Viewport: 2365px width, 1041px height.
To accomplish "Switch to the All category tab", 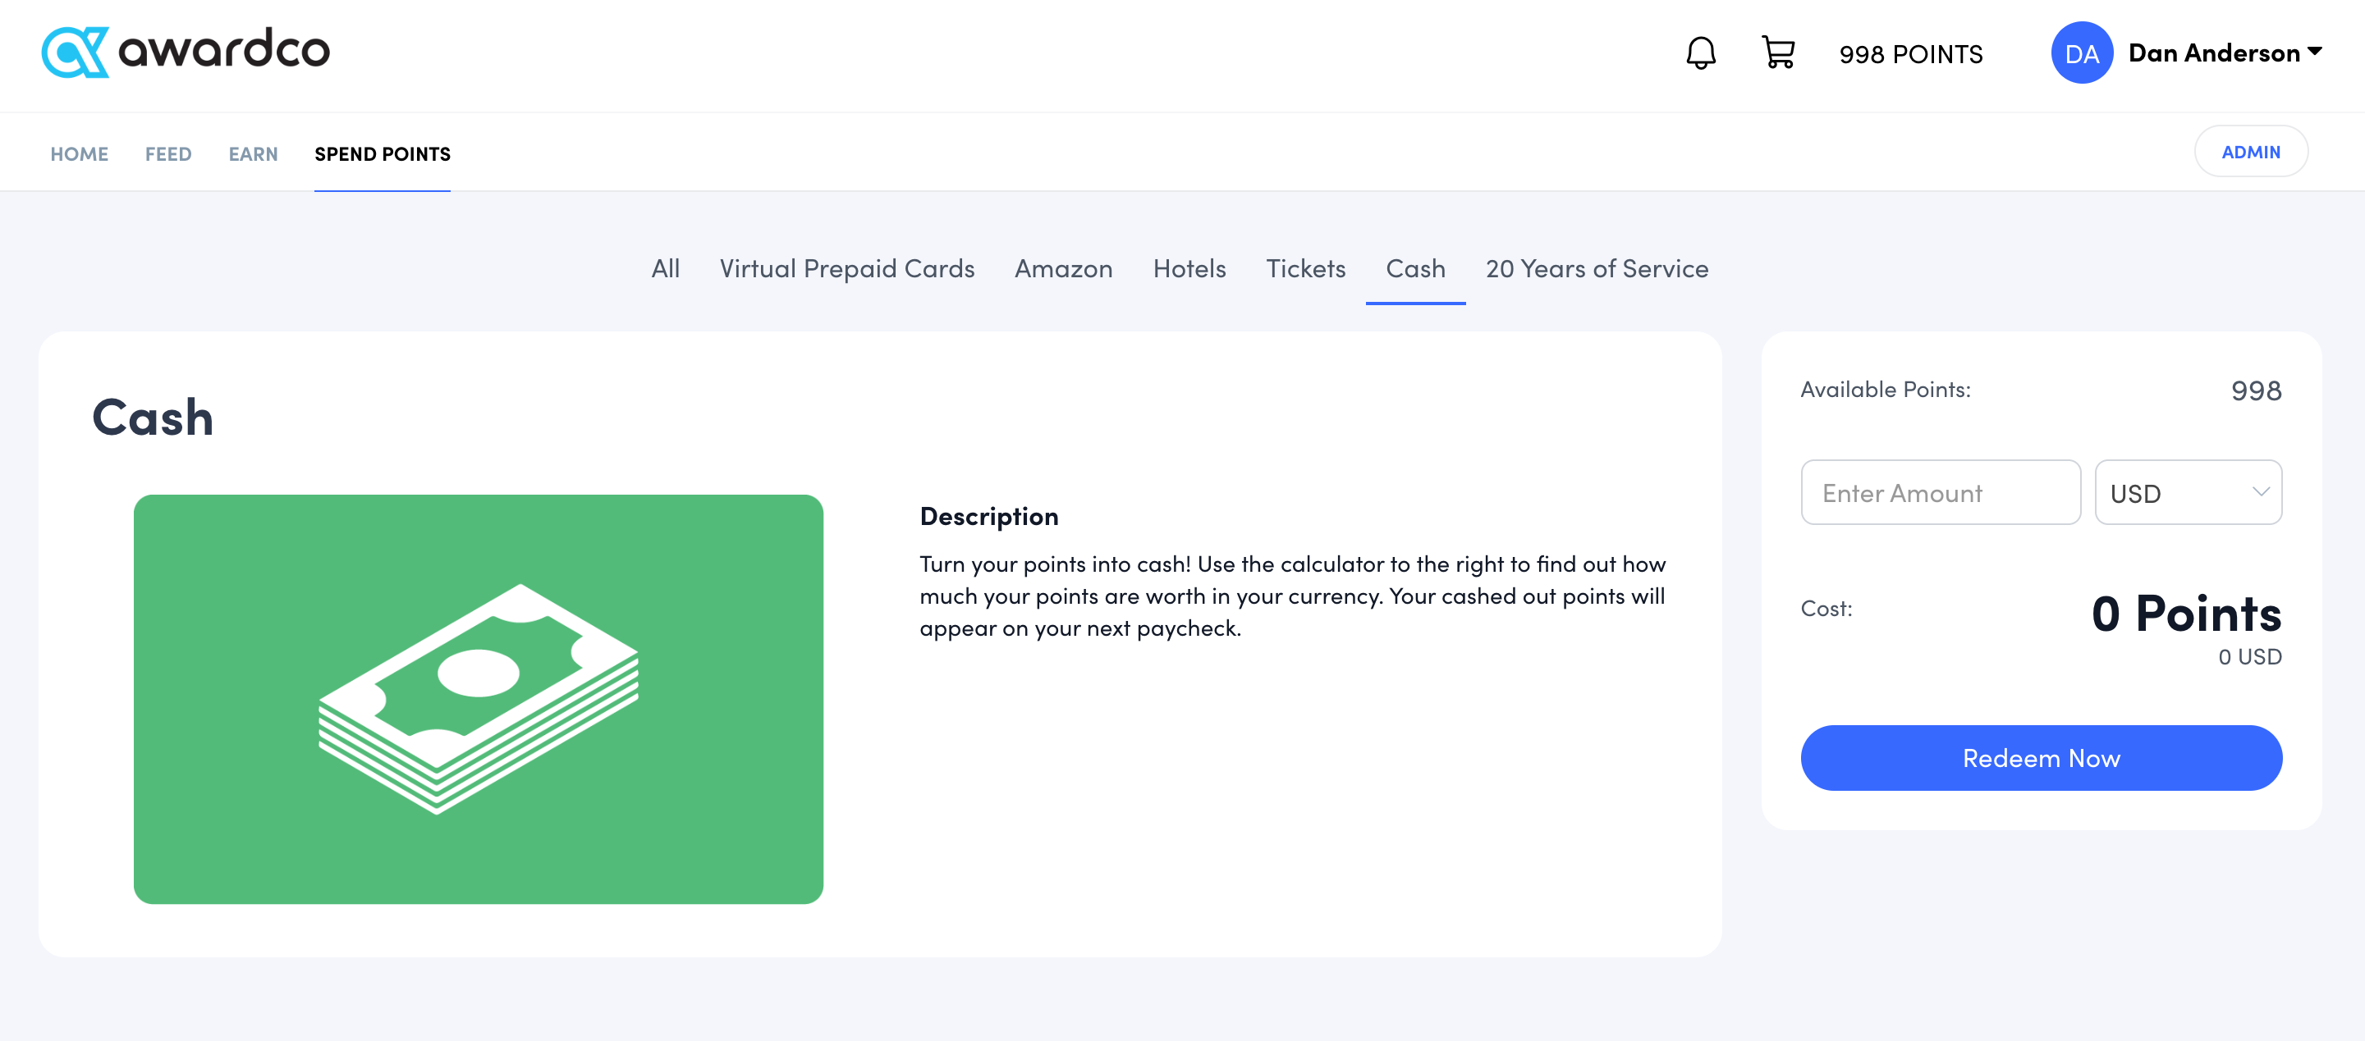I will click(x=665, y=269).
